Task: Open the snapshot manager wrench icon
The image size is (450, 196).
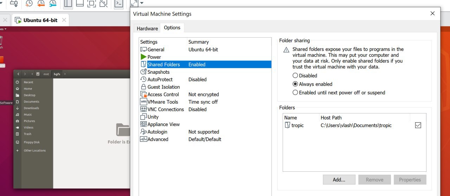Action: point(53,4)
